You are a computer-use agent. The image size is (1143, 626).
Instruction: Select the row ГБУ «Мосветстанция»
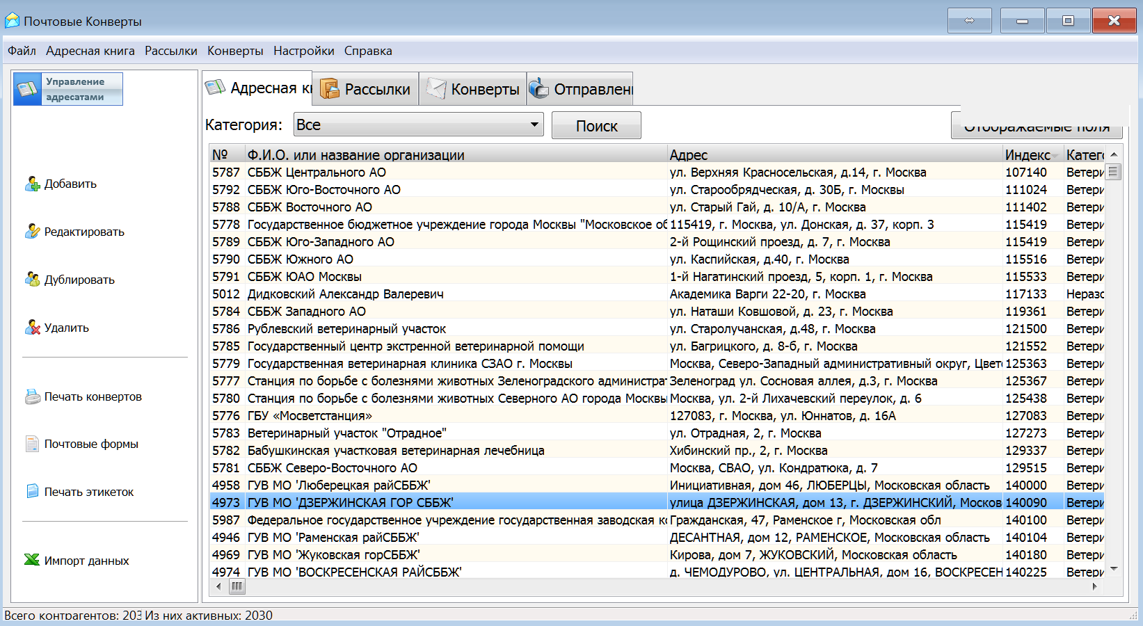657,415
